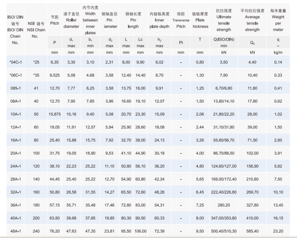Image resolution: width=297 pixels, height=238 pixels.
Task: Select the Roller diameter column header
Action: [x=71, y=20]
